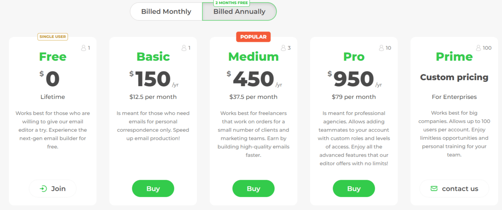Click the user icon on Pro plan
The height and width of the screenshot is (210, 502).
381,48
